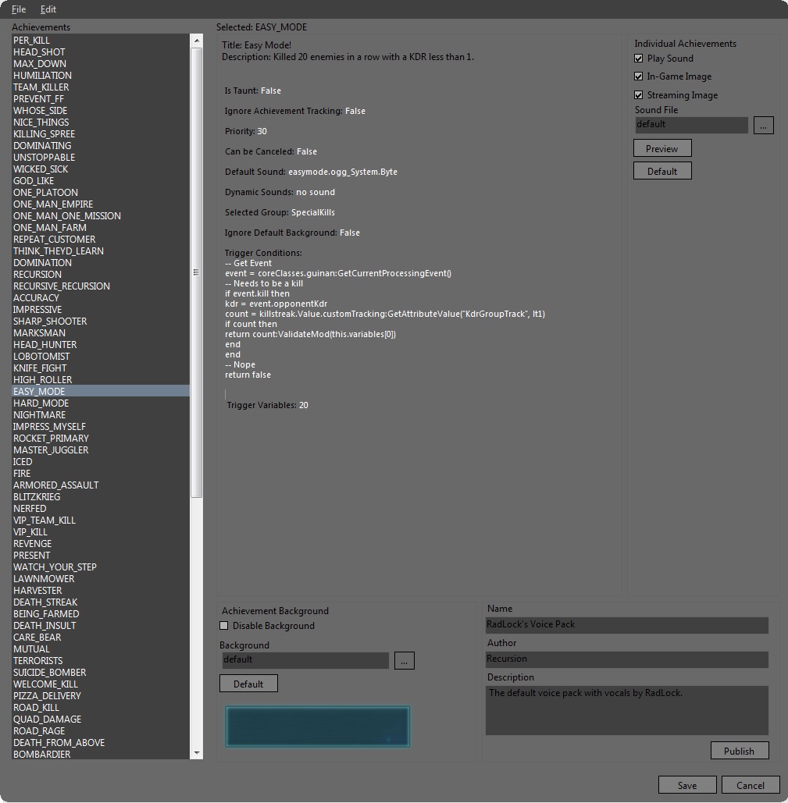Uncheck the Play Sound option
This screenshot has height=803, width=788.
[638, 58]
